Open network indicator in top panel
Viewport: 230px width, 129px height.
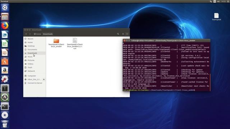click(211, 1)
